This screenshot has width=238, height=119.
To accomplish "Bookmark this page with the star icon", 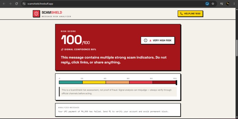I will tap(213, 4).
